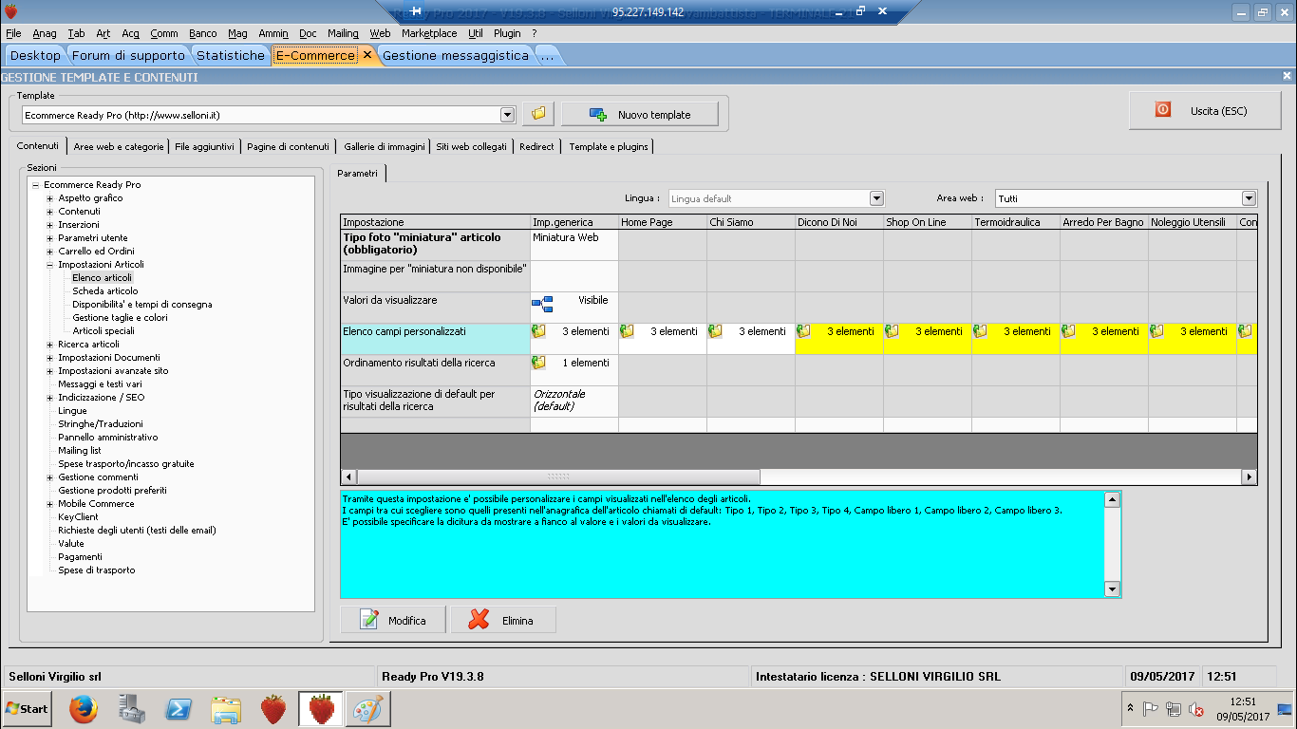The width and height of the screenshot is (1297, 729).
Task: Click the Nuovo template button
Action: 640,115
